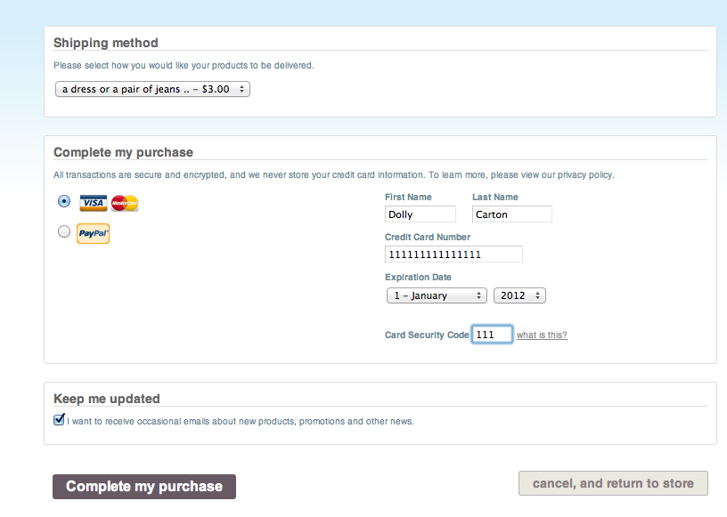This screenshot has width=727, height=517.
Task: Click the Shipping method heading
Action: pos(106,43)
